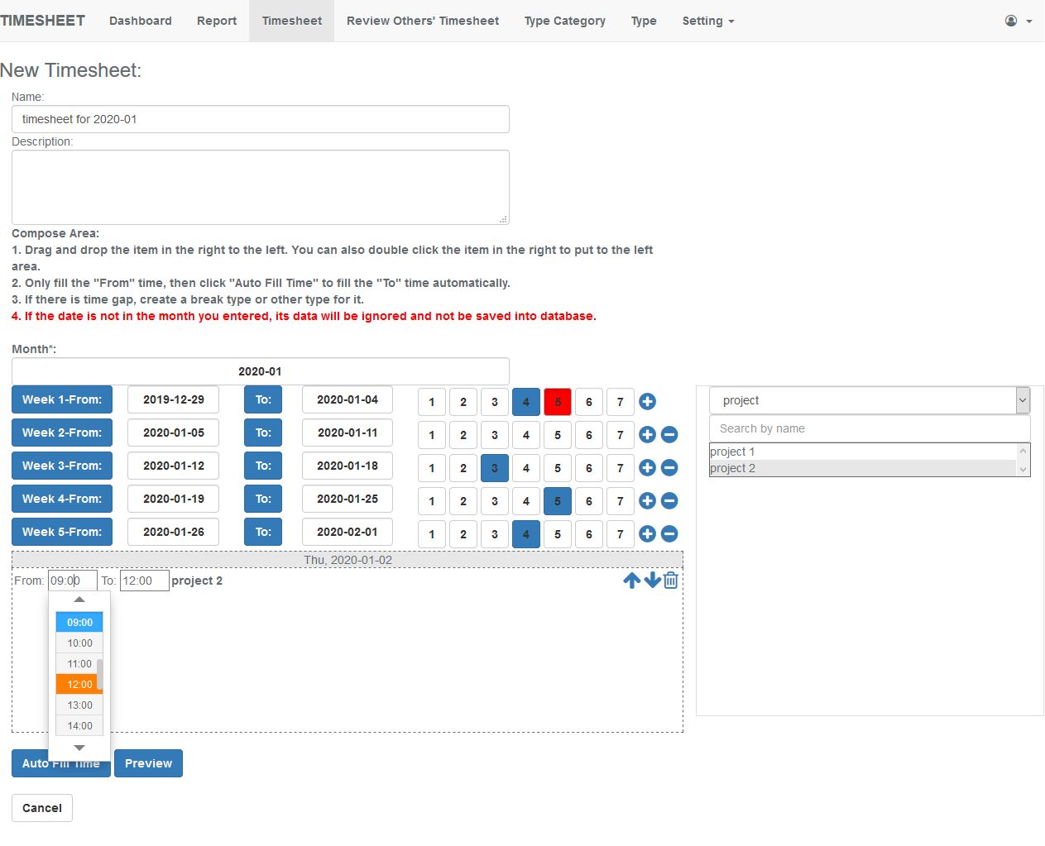Click the Week 5-From button
1045x846 pixels.
pyautogui.click(x=62, y=532)
